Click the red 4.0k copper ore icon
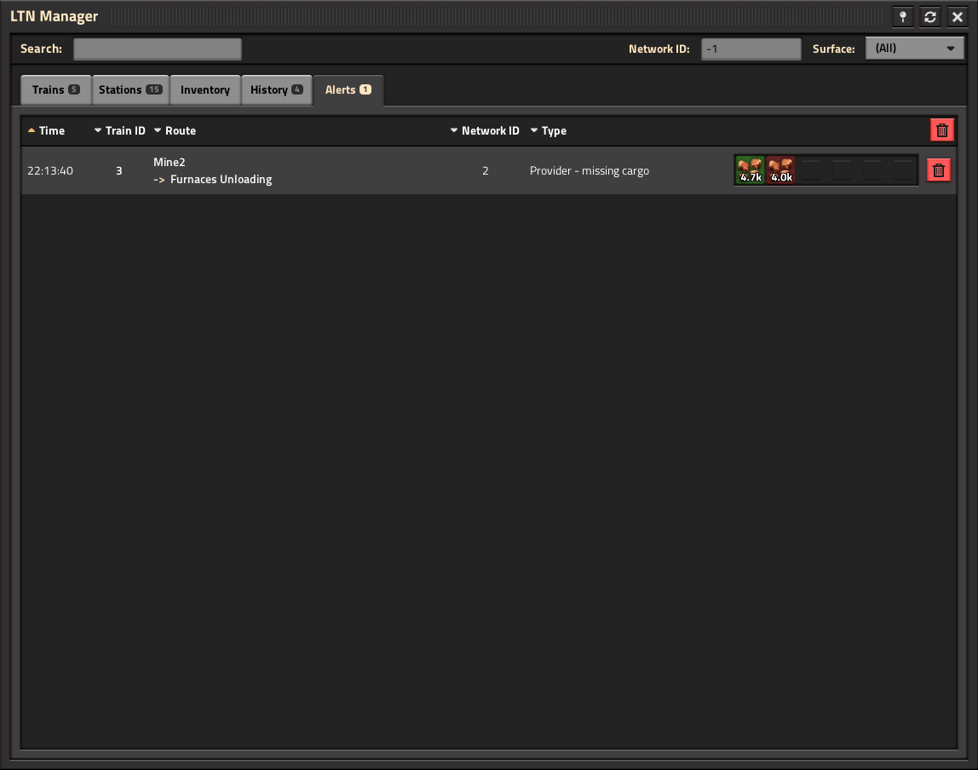 (x=780, y=170)
